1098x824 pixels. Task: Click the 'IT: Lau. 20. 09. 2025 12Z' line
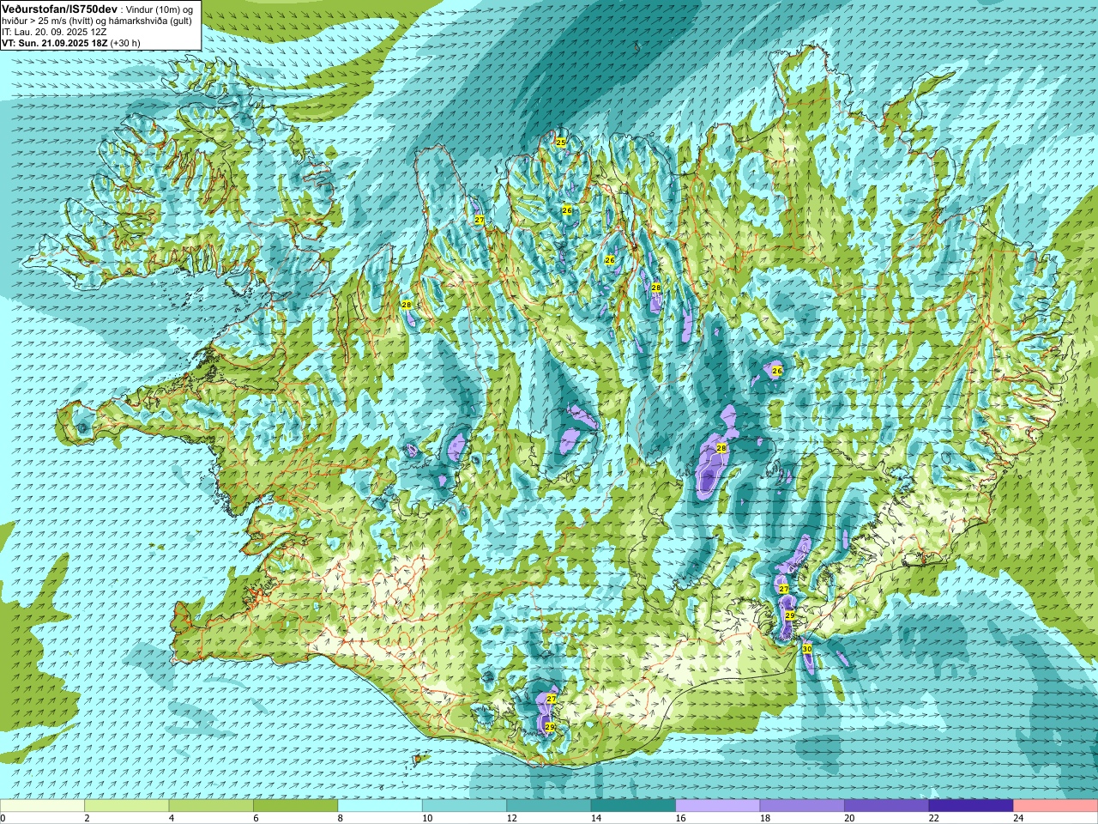[x=54, y=32]
